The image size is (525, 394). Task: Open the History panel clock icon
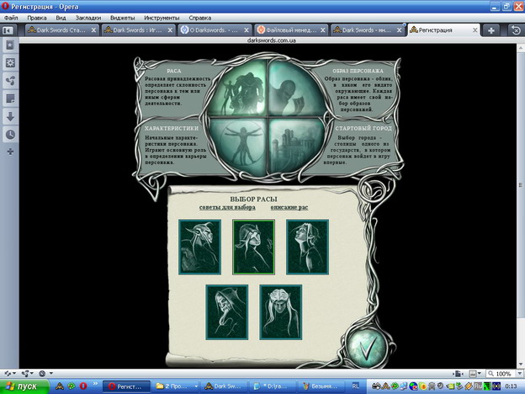[10, 135]
